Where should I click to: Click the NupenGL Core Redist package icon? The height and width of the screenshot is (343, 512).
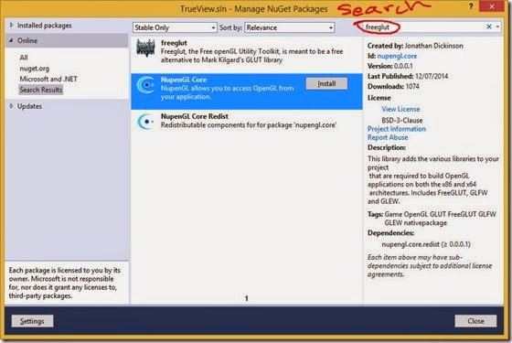(x=145, y=122)
